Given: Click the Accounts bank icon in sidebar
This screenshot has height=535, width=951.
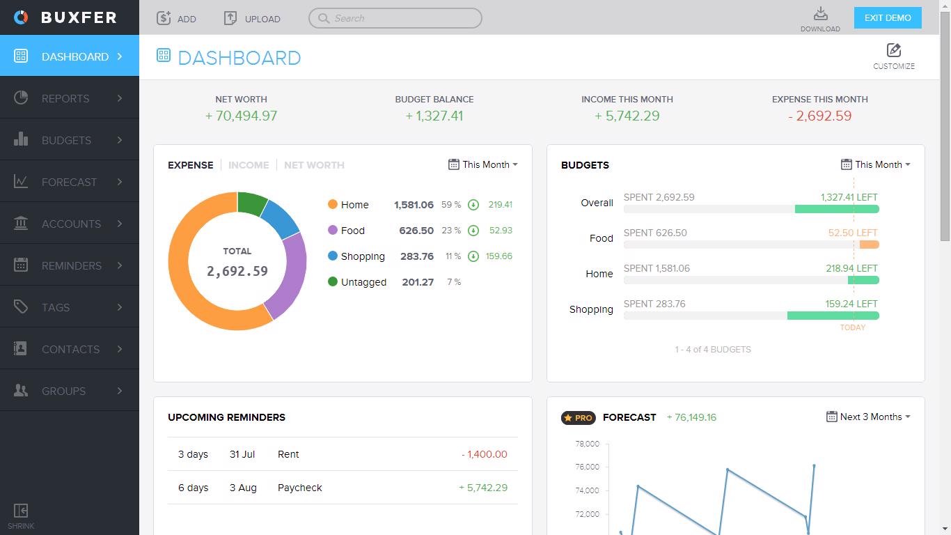Looking at the screenshot, I should 21,223.
